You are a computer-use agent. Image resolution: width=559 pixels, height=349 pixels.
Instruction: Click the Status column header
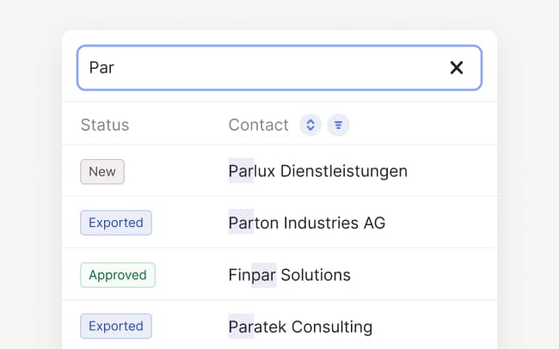tap(105, 126)
